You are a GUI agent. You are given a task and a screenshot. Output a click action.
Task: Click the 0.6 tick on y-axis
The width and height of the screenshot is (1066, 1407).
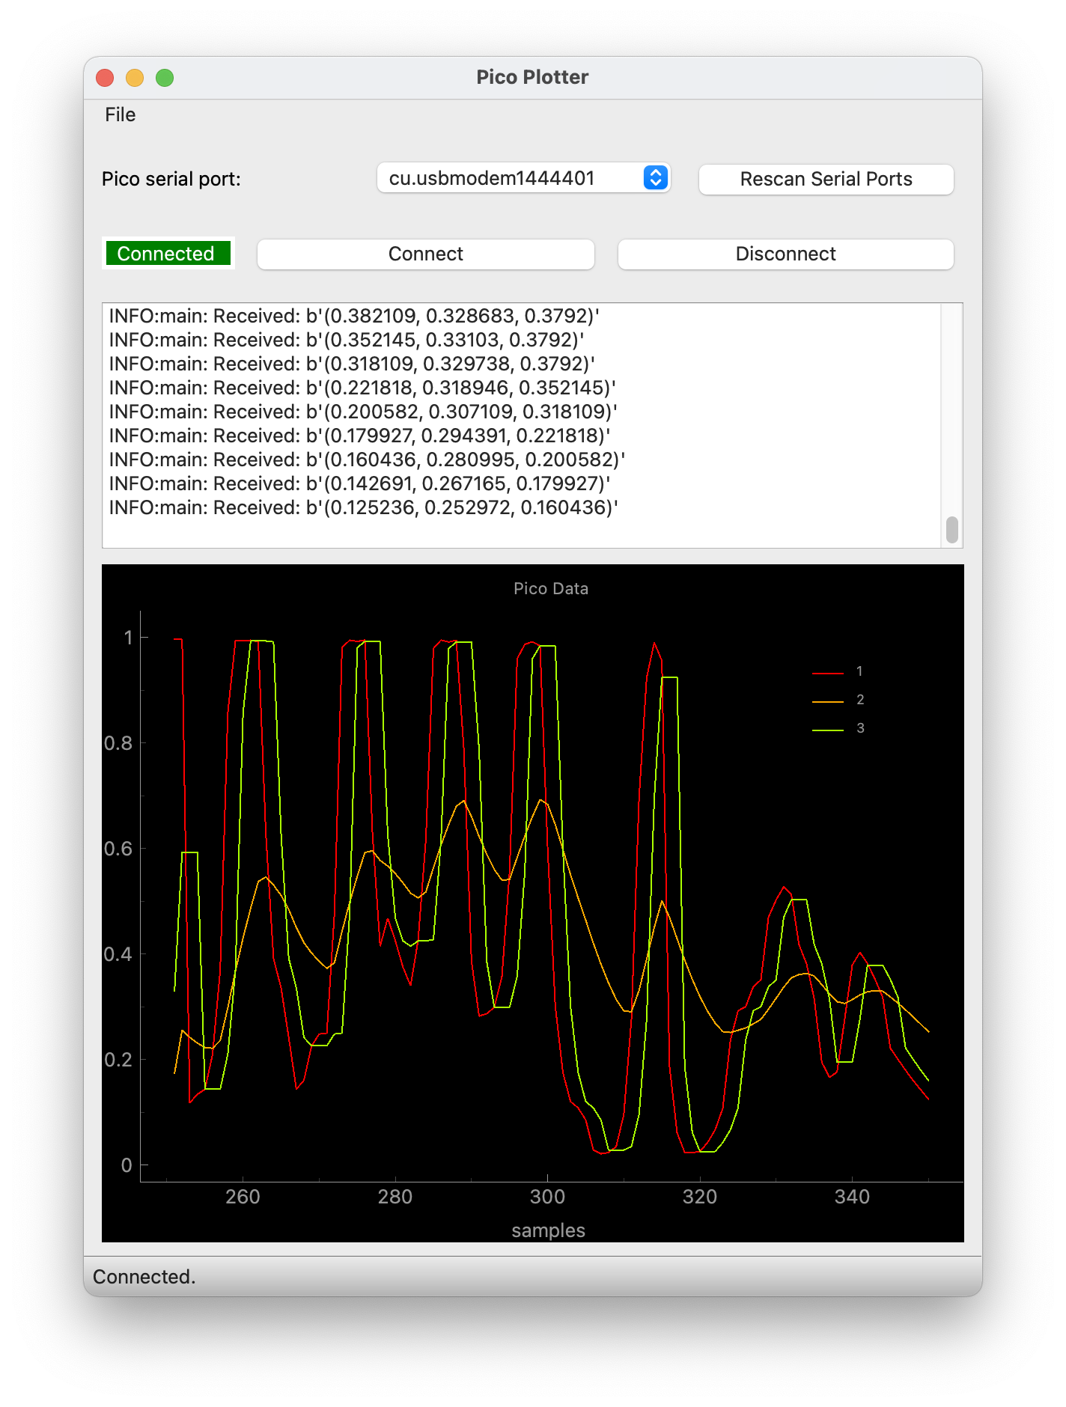click(118, 849)
